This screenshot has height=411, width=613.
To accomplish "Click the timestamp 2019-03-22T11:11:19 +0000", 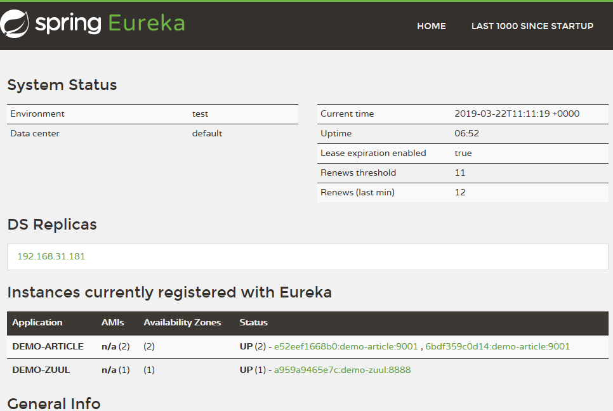I will (517, 114).
